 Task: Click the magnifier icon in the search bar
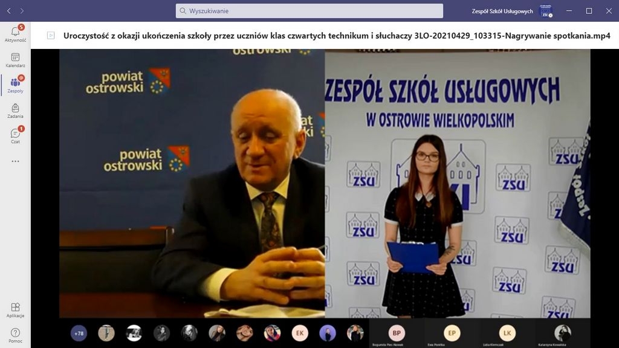pos(183,11)
